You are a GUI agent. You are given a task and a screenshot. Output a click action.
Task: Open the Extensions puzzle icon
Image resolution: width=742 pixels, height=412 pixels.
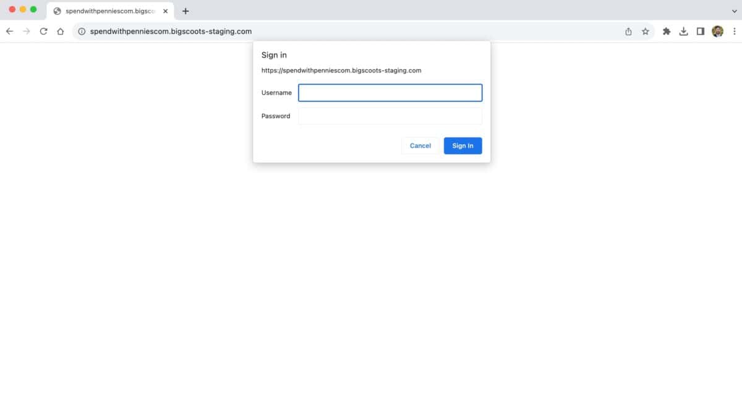coord(667,32)
